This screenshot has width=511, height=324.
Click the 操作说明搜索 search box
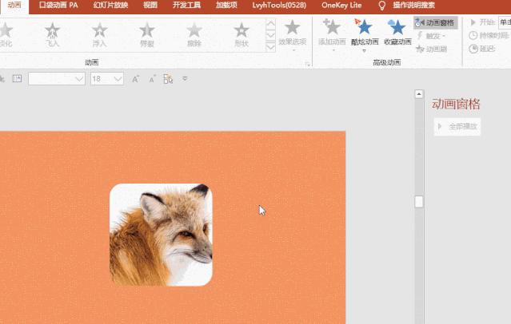pos(413,5)
